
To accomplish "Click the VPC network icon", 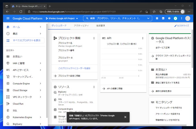I will click(x=8, y=97).
